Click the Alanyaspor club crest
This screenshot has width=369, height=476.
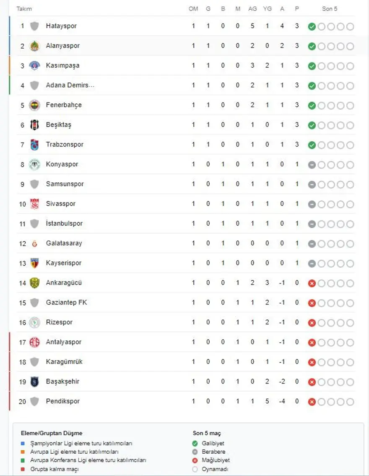[34, 46]
